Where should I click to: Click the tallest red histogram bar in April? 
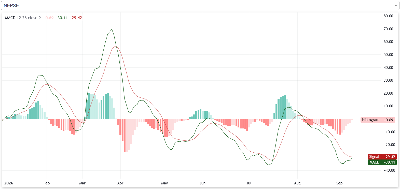click(125, 136)
